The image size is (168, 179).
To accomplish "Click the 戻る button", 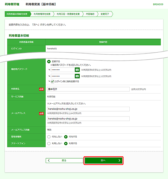I will pyautogui.click(x=64, y=161).
